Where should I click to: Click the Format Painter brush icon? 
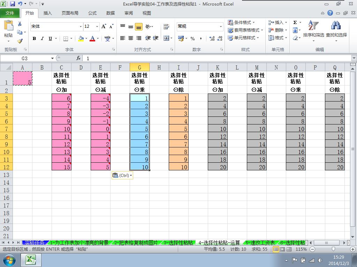pos(20,41)
